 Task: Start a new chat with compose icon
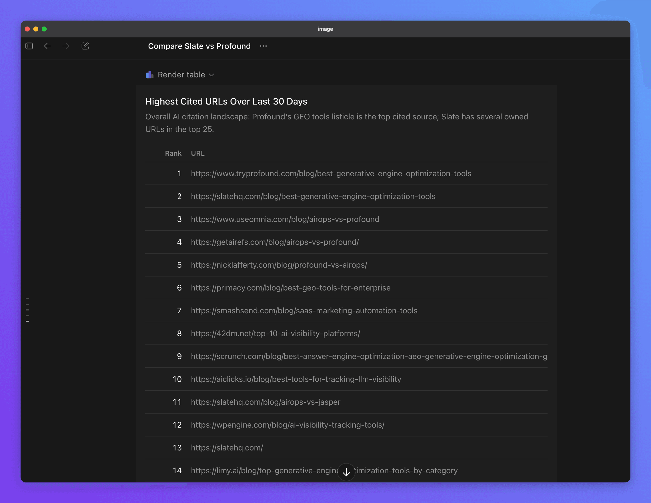click(x=85, y=46)
